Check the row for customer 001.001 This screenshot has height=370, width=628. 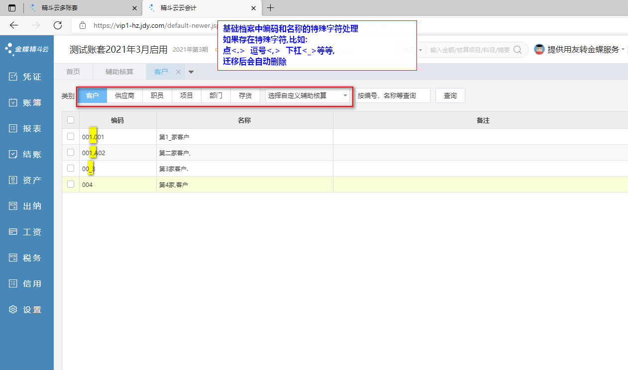point(71,136)
